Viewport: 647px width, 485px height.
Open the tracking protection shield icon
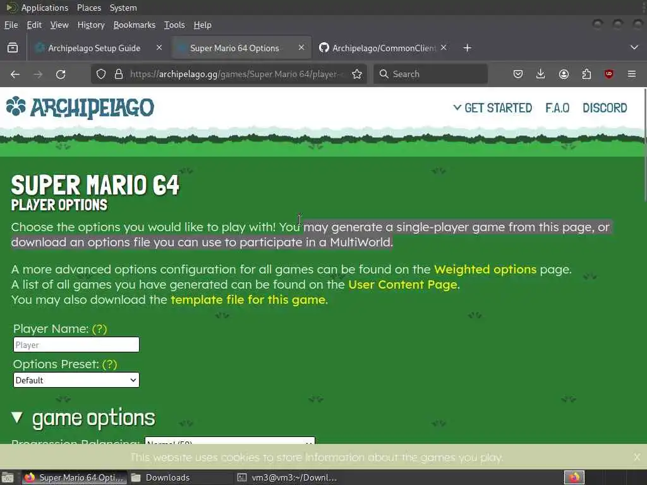tap(101, 75)
